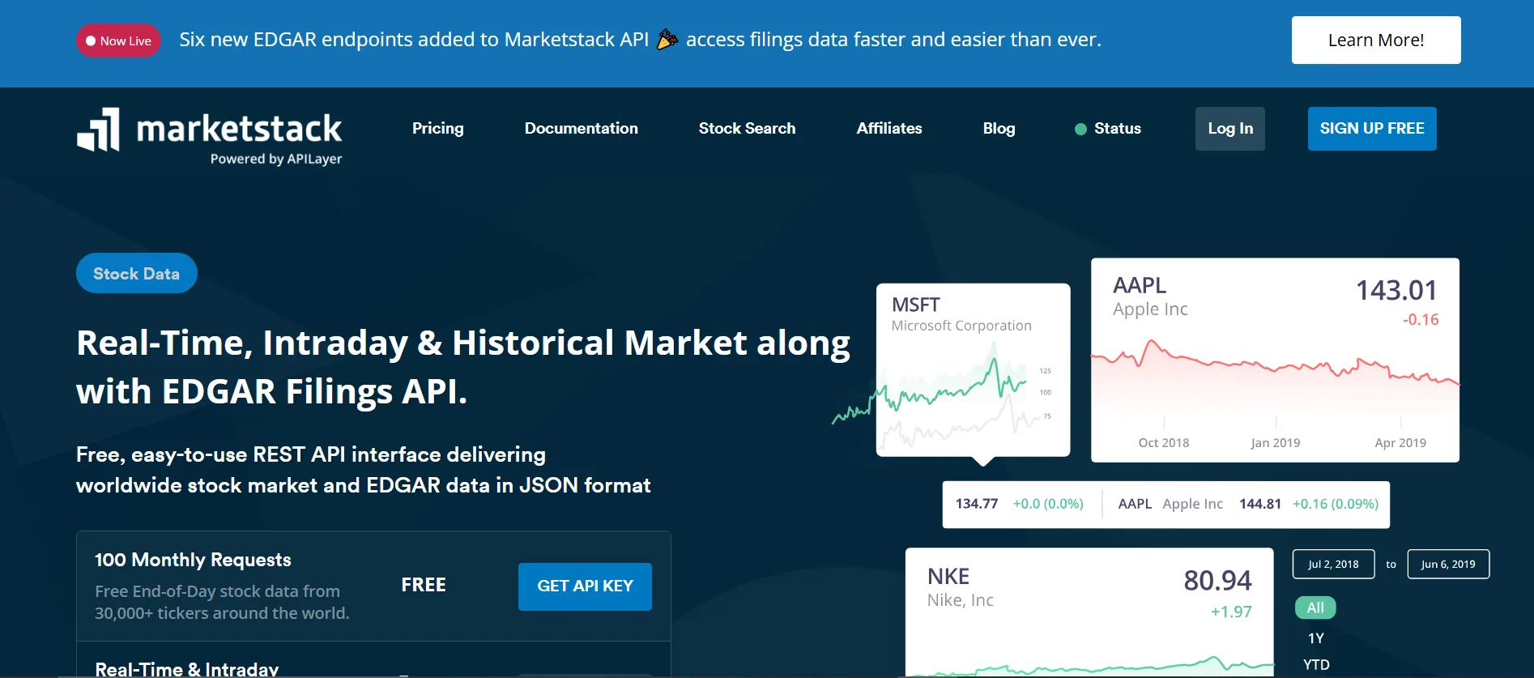Click the main EDGAR Filings API headline
The width and height of the screenshot is (1534, 678).
coord(463,367)
